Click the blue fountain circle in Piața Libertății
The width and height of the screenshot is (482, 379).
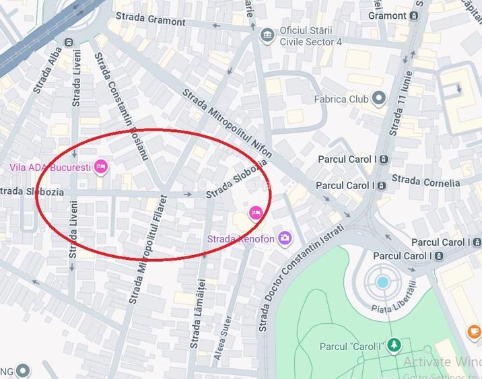pos(383,282)
